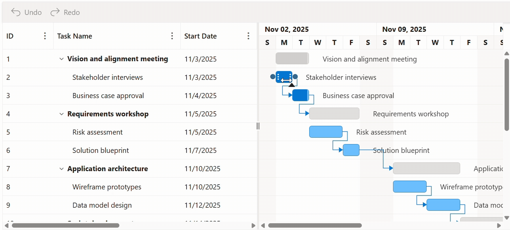The image size is (510, 230).
Task: Click the chart scrollbar left arrow
Action: click(263, 225)
